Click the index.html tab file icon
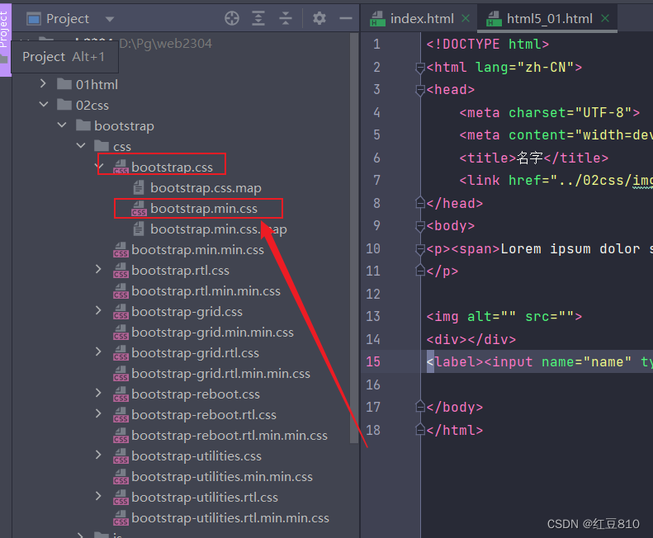 [x=377, y=19]
